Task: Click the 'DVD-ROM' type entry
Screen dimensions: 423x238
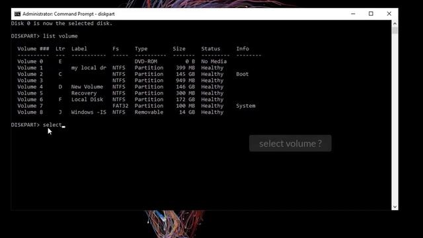Action: pos(145,61)
